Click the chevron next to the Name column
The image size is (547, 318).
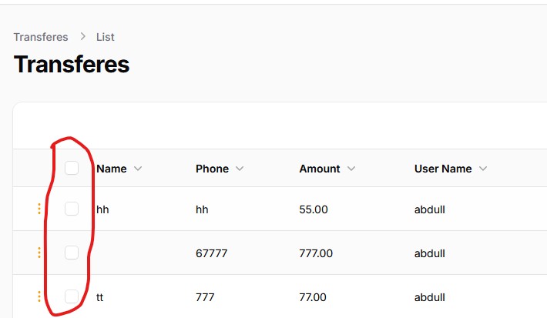click(x=138, y=169)
